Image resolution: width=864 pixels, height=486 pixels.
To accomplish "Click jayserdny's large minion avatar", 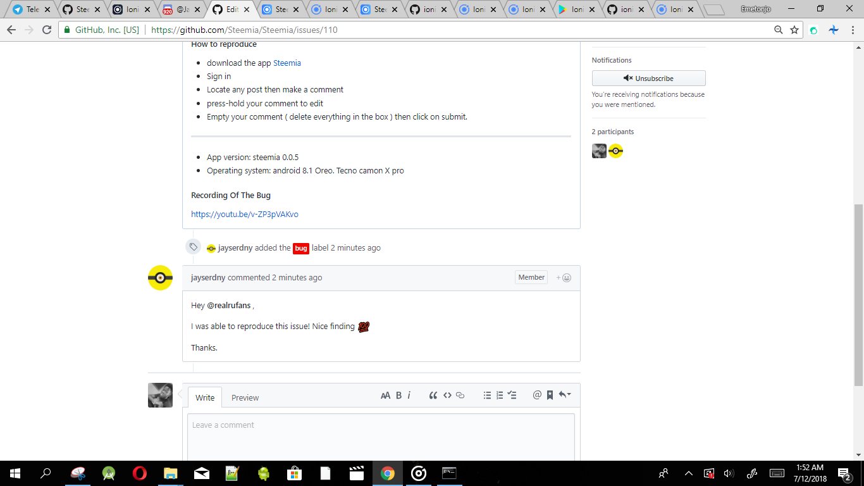I will point(161,278).
